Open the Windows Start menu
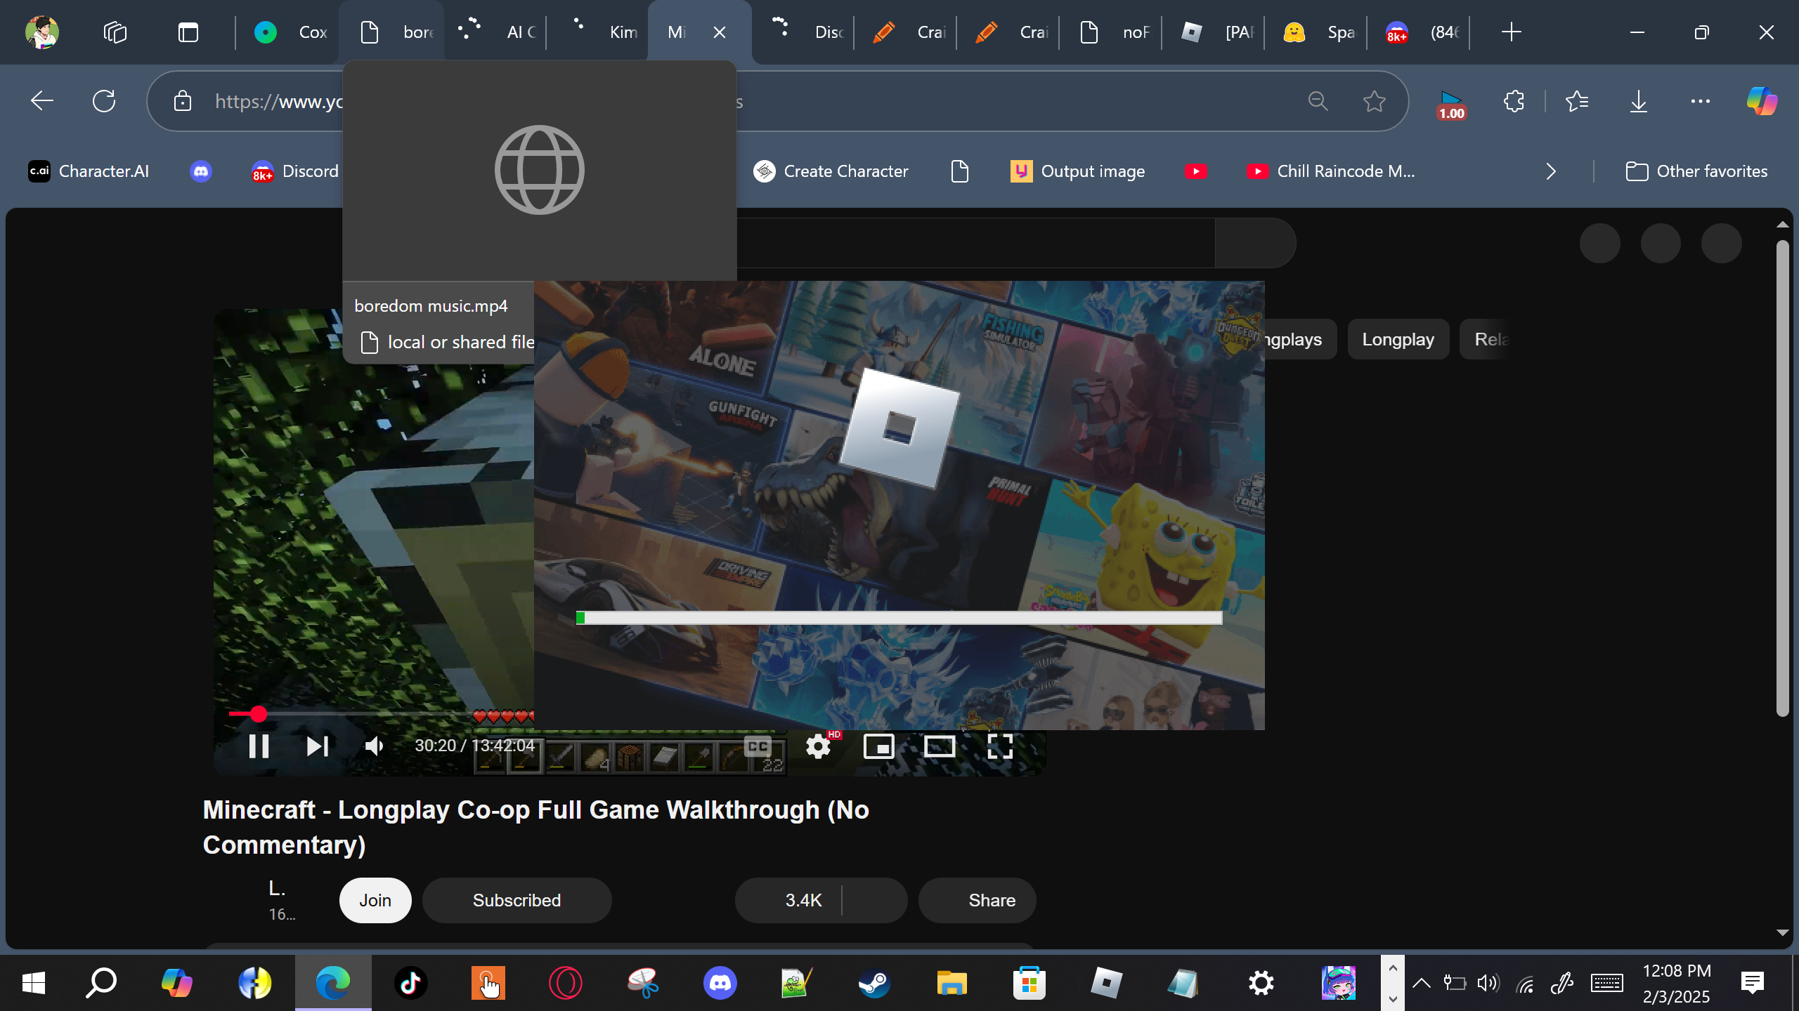 (x=33, y=983)
